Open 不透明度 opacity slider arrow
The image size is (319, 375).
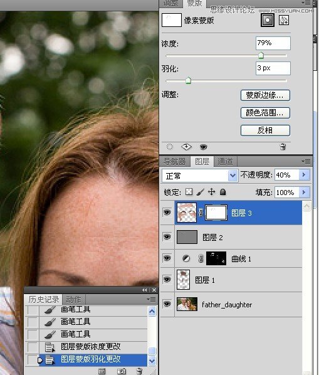coord(304,175)
